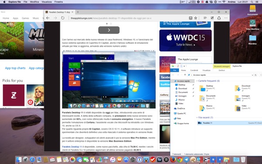Open the Apple menu
This screenshot has width=262, height=164.
tap(4, 2)
